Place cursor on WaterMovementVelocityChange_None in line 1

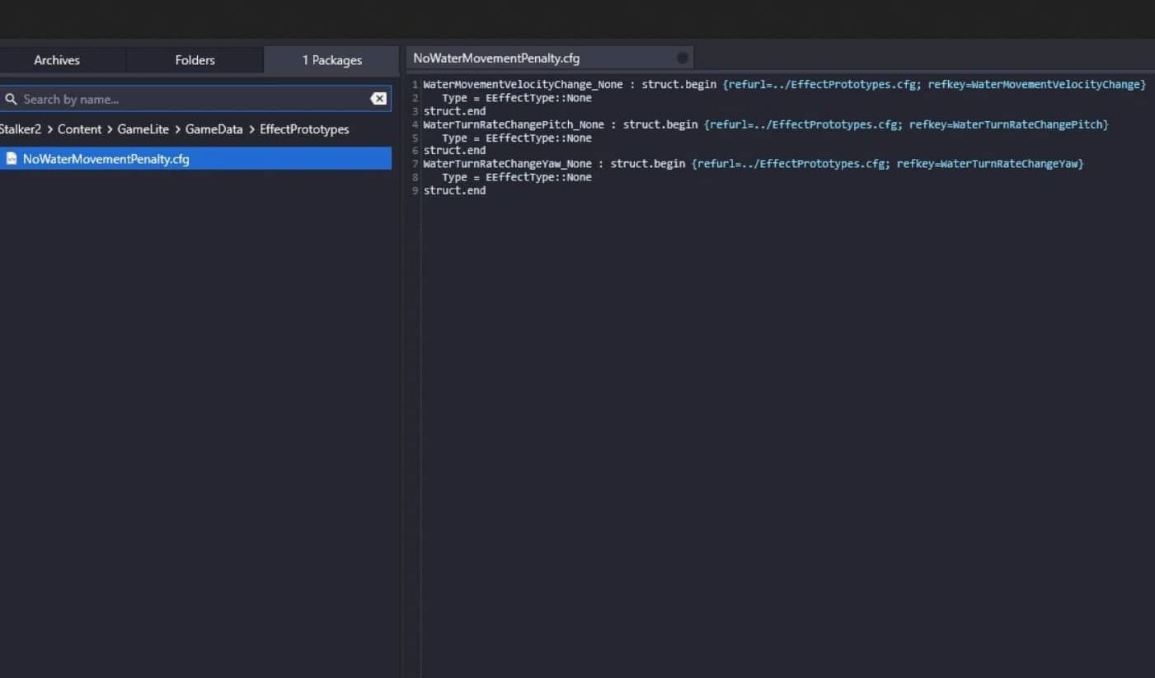click(x=523, y=85)
